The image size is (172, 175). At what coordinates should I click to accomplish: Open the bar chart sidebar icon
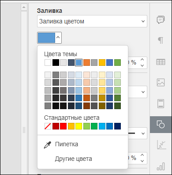point(161,167)
